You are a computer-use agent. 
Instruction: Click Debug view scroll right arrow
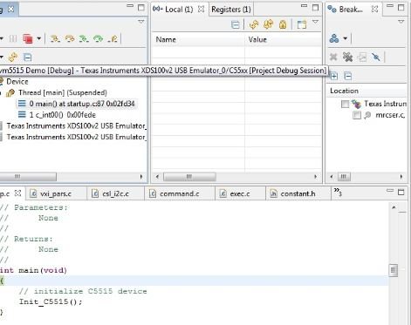141,176
